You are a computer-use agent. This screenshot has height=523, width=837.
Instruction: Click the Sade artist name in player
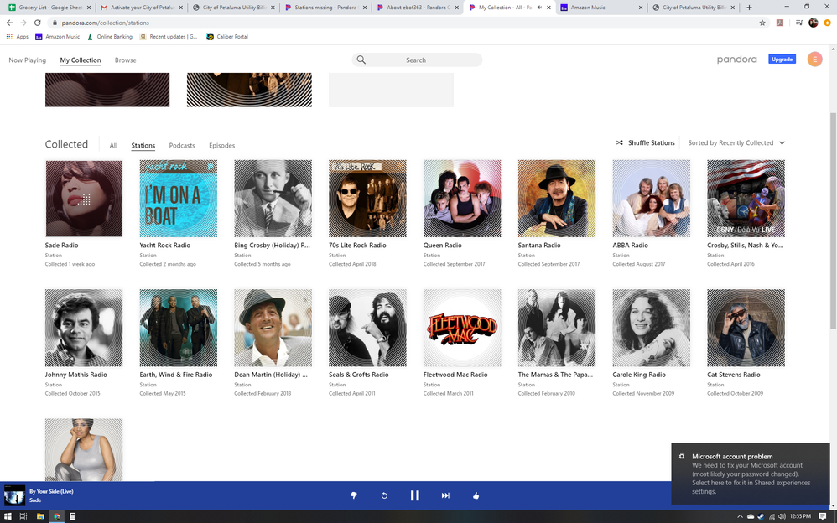[x=35, y=500]
